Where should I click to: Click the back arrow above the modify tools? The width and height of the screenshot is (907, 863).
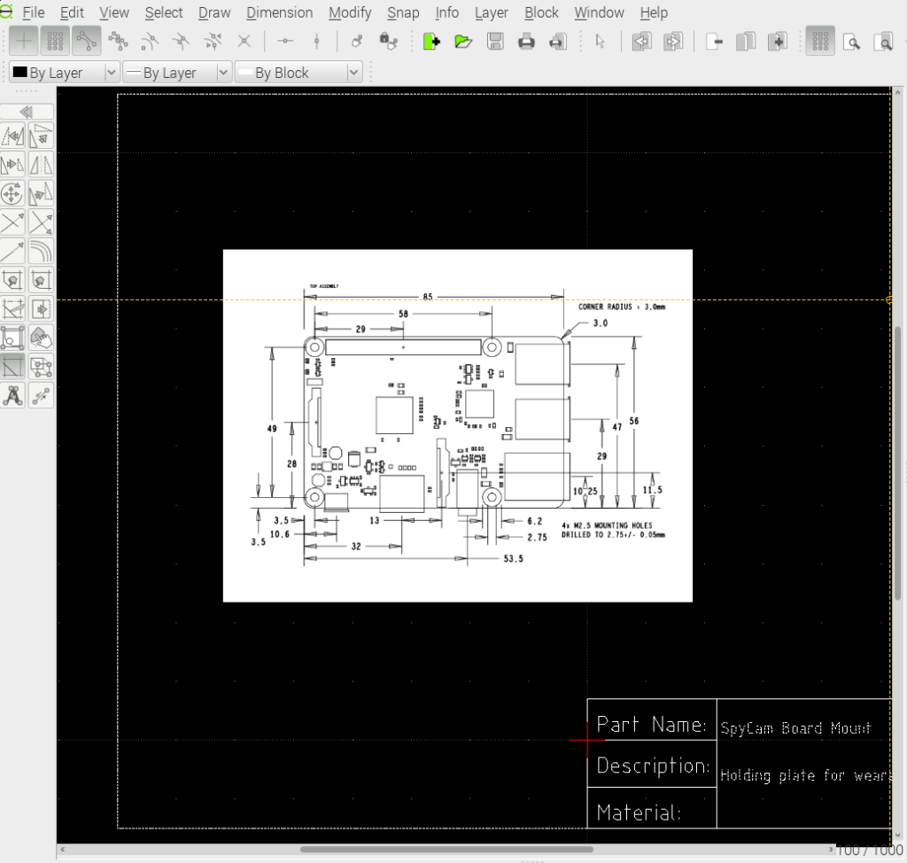(27, 111)
